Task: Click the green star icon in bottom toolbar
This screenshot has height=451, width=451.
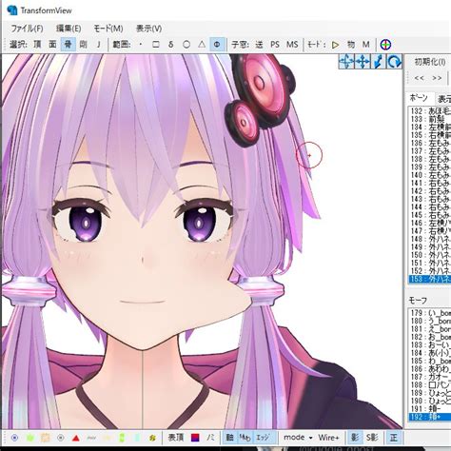Action: (30, 438)
